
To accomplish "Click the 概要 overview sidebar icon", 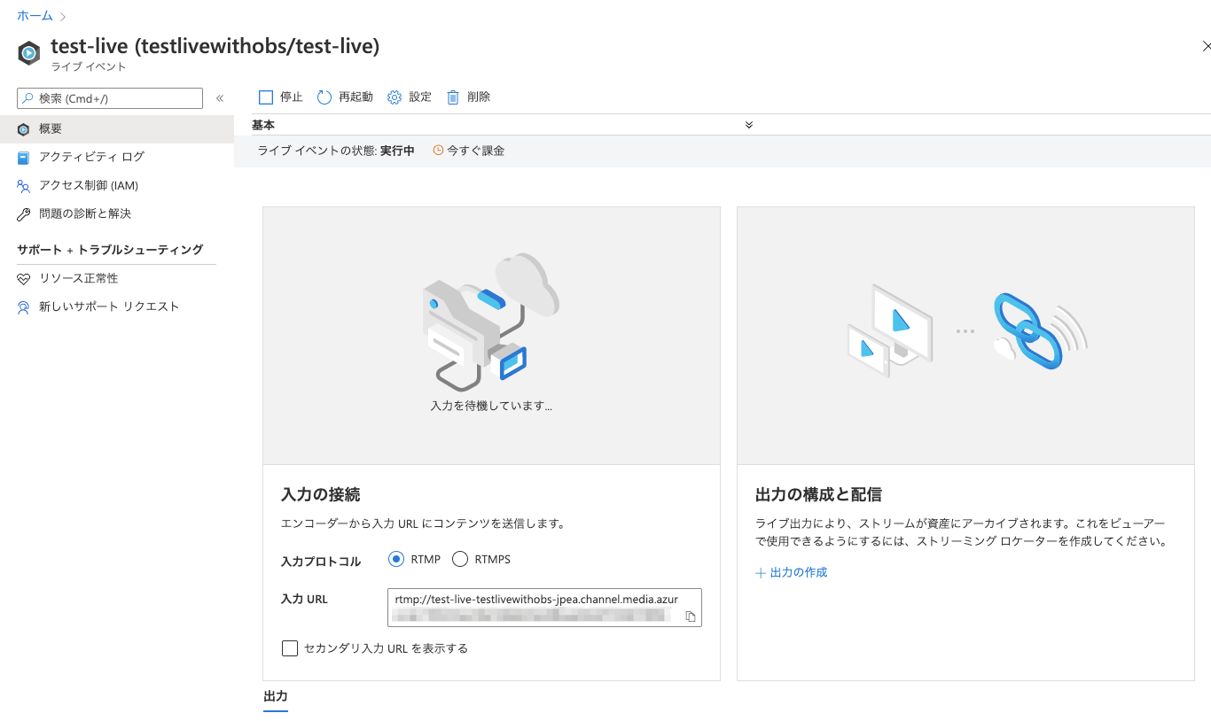I will coord(24,129).
